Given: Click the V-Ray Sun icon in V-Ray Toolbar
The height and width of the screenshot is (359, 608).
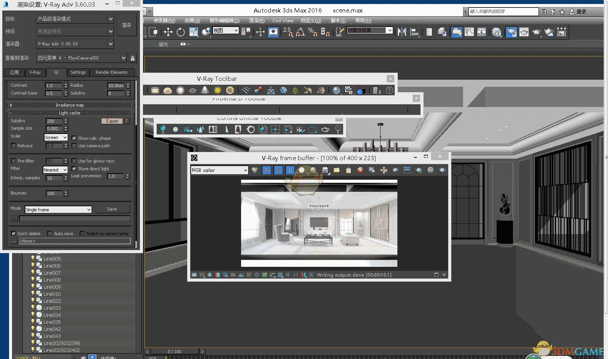Looking at the screenshot, I should click(x=218, y=91).
